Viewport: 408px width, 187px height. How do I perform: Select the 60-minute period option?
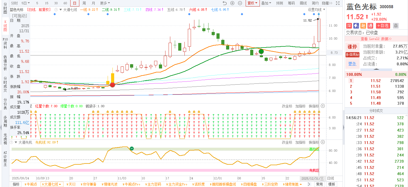[65, 3]
